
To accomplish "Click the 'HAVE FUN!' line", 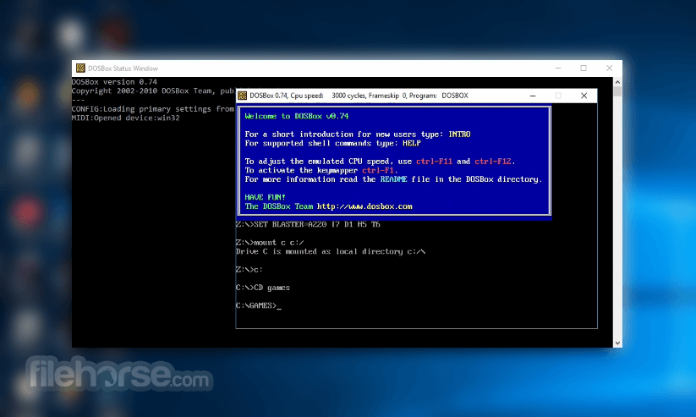I will (265, 197).
